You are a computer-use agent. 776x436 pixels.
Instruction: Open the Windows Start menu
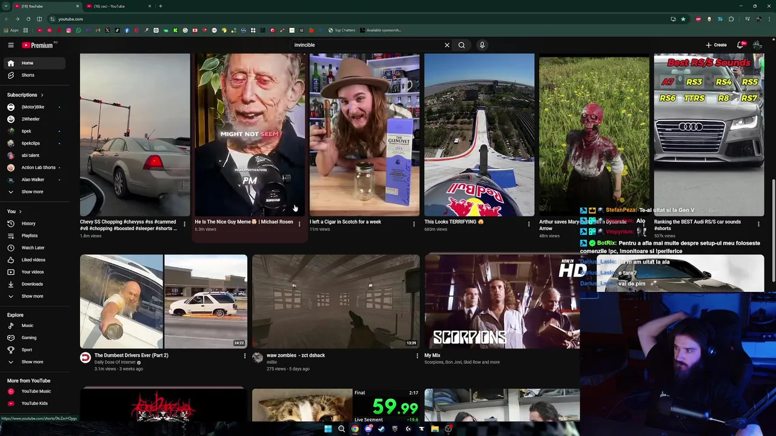[x=328, y=429]
